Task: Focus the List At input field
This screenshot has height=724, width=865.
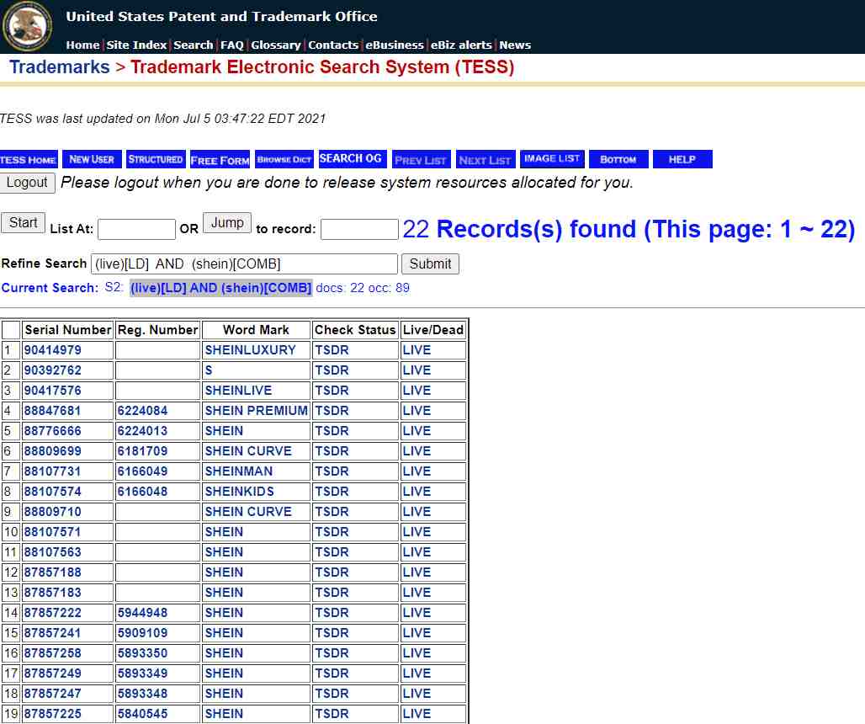Action: [x=136, y=229]
